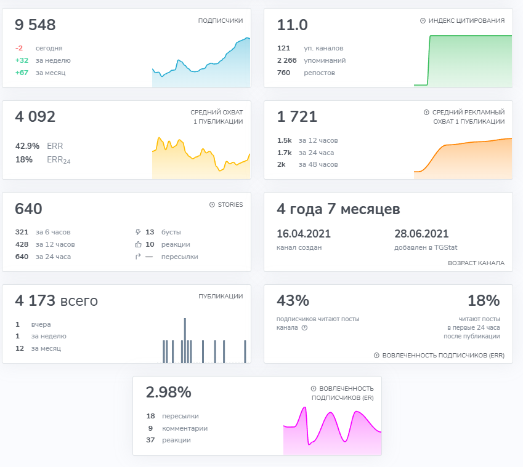Screen dimensions: 523x467
Task: Open the Публикации card title
Action: click(x=221, y=296)
